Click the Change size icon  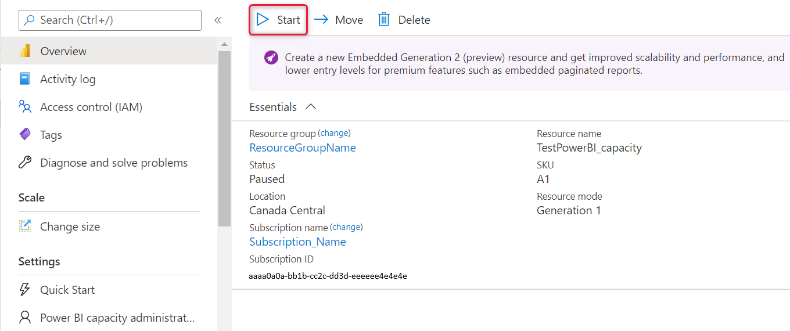[25, 226]
